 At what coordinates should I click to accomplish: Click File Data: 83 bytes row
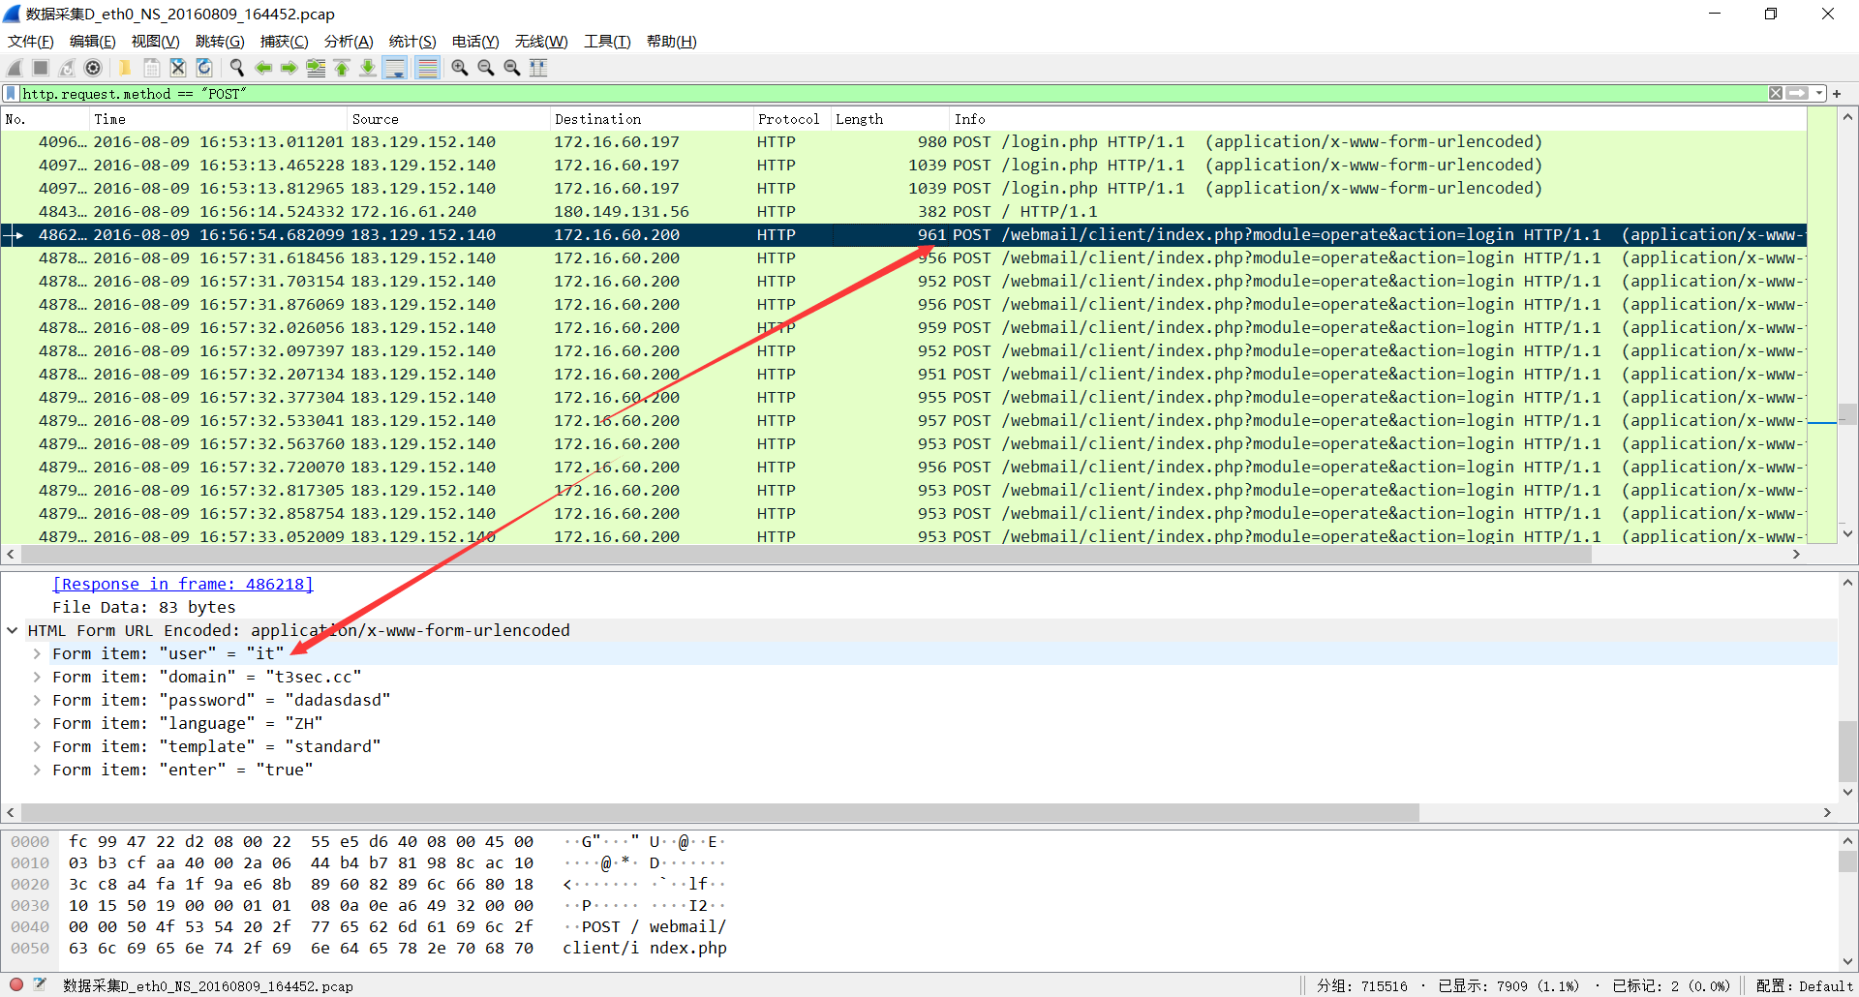point(919,607)
